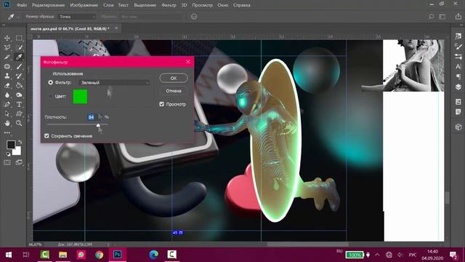
Task: Select the Zoom magnifier tool
Action: click(19, 123)
